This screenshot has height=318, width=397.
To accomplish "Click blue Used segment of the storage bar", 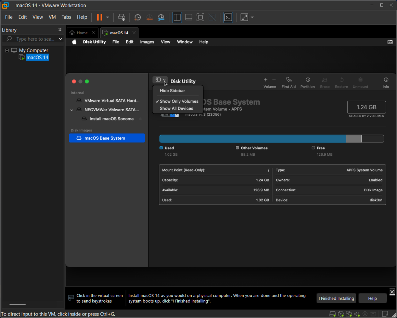I will [253, 139].
